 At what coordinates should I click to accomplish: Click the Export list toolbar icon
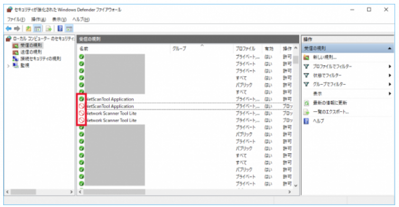click(49, 28)
